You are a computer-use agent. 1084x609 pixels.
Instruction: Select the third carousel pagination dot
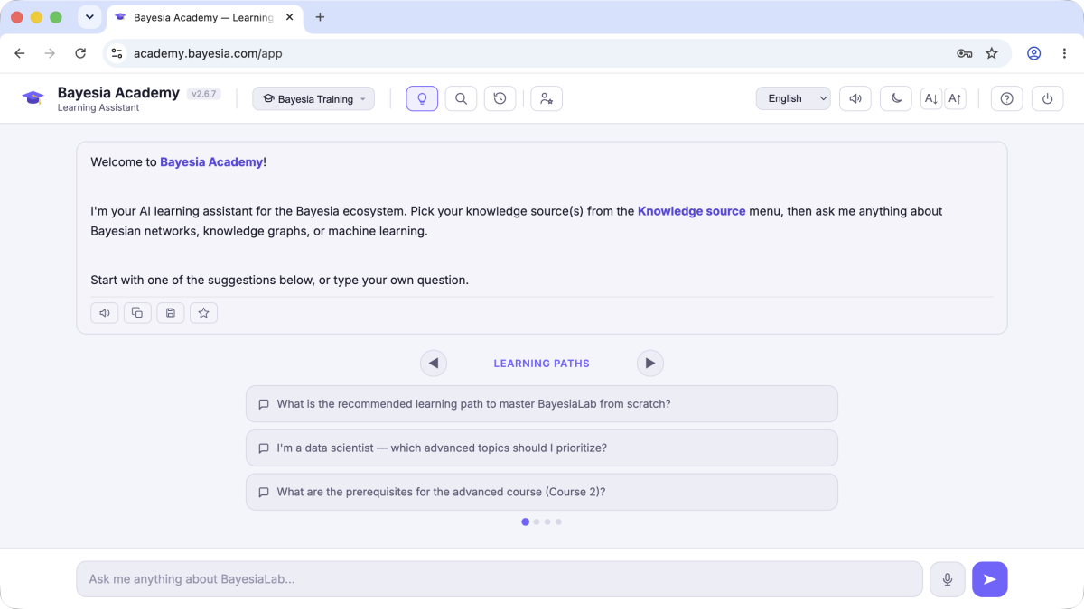(x=547, y=521)
